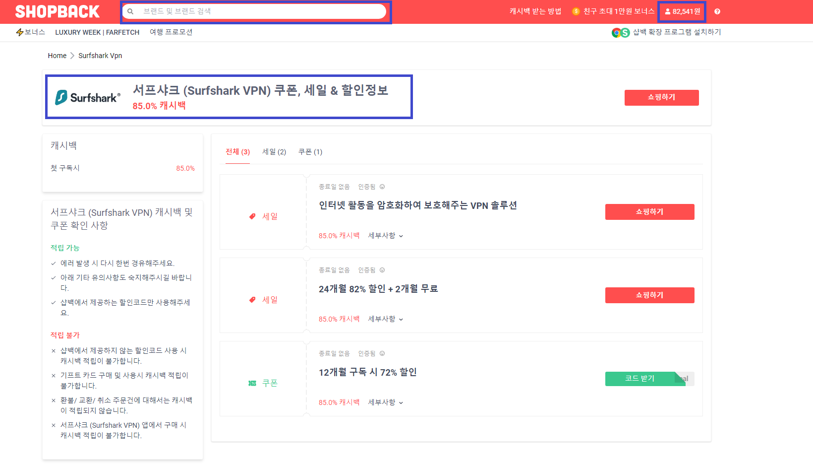
Task: Click the Surfshark logo image
Action: [88, 97]
